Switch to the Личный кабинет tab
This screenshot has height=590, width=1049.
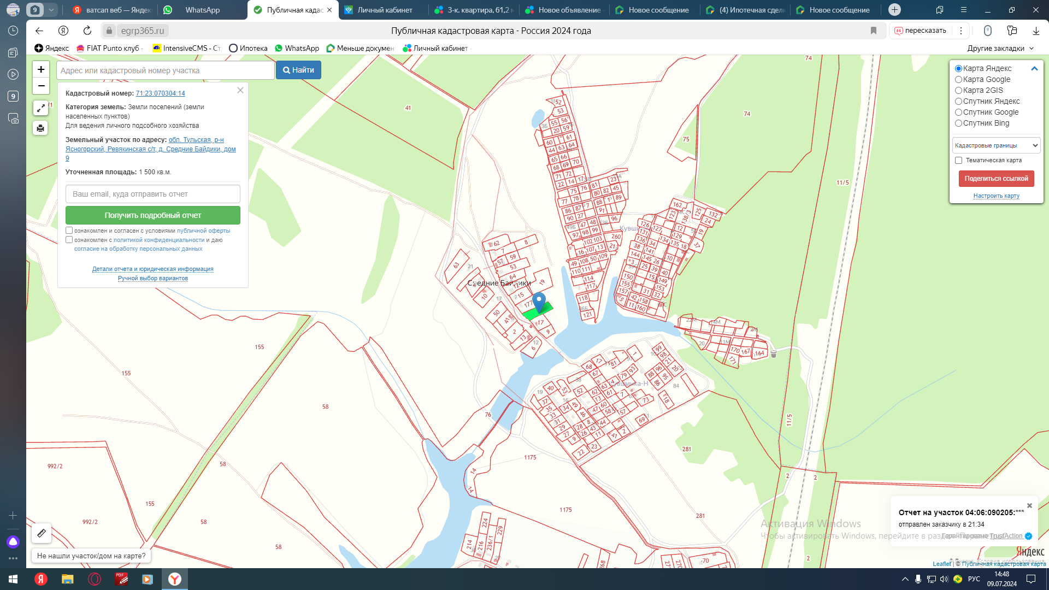(x=384, y=10)
